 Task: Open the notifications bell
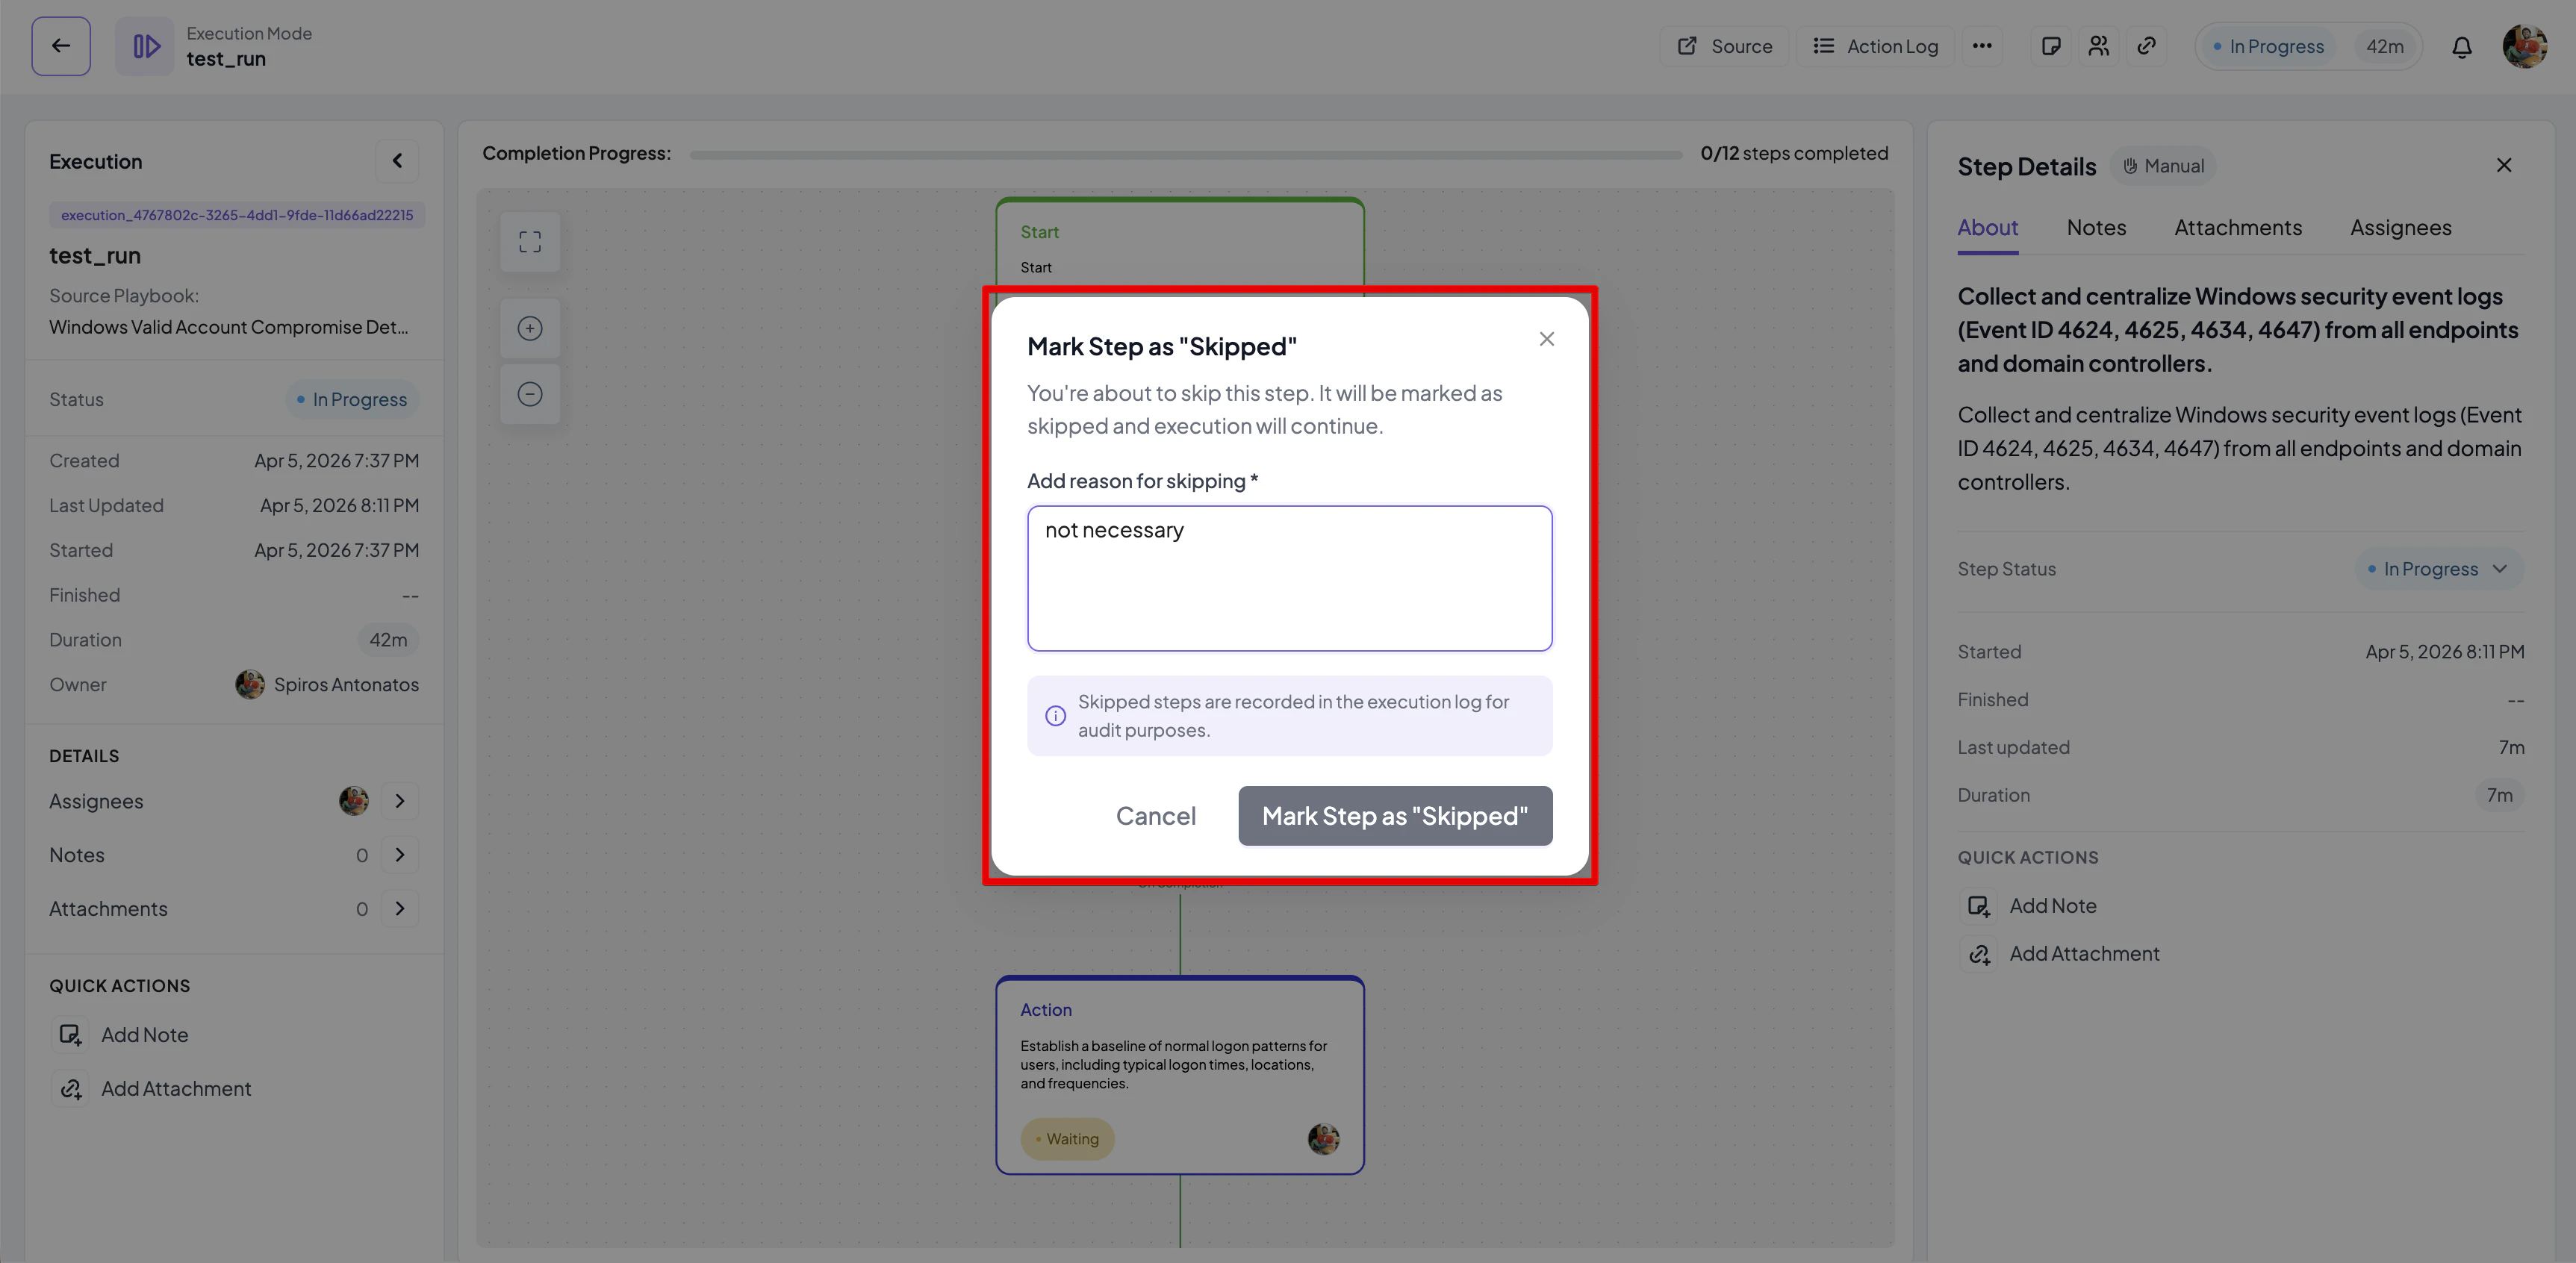(x=2461, y=47)
